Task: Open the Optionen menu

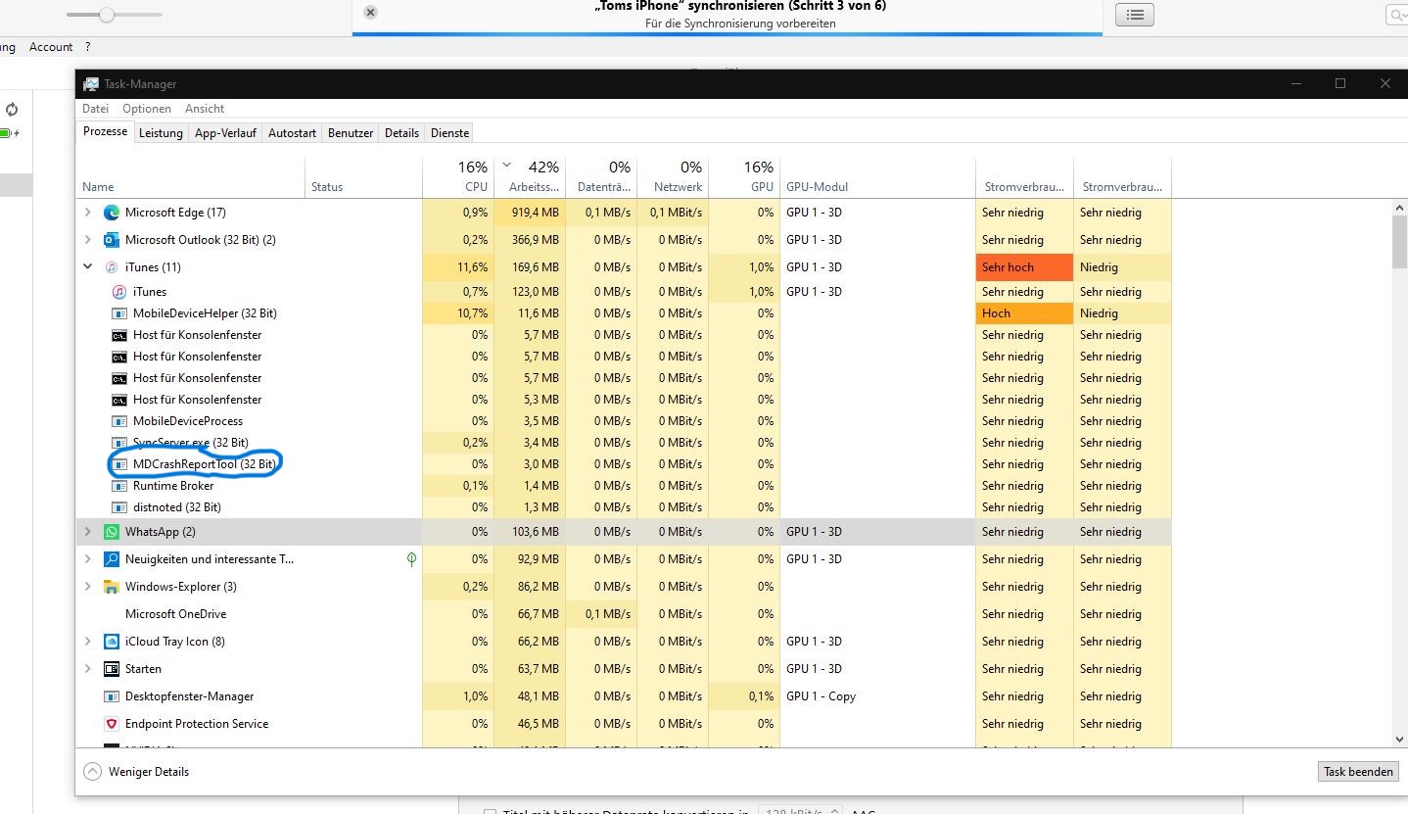Action: pyautogui.click(x=147, y=109)
